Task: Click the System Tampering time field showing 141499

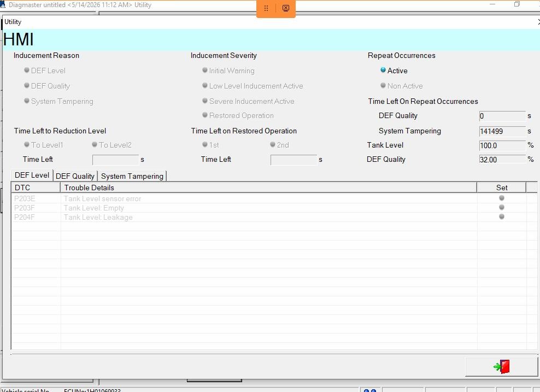Action: click(502, 131)
